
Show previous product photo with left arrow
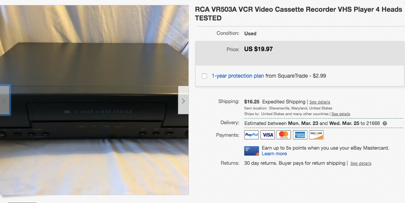pyautogui.click(x=5, y=100)
